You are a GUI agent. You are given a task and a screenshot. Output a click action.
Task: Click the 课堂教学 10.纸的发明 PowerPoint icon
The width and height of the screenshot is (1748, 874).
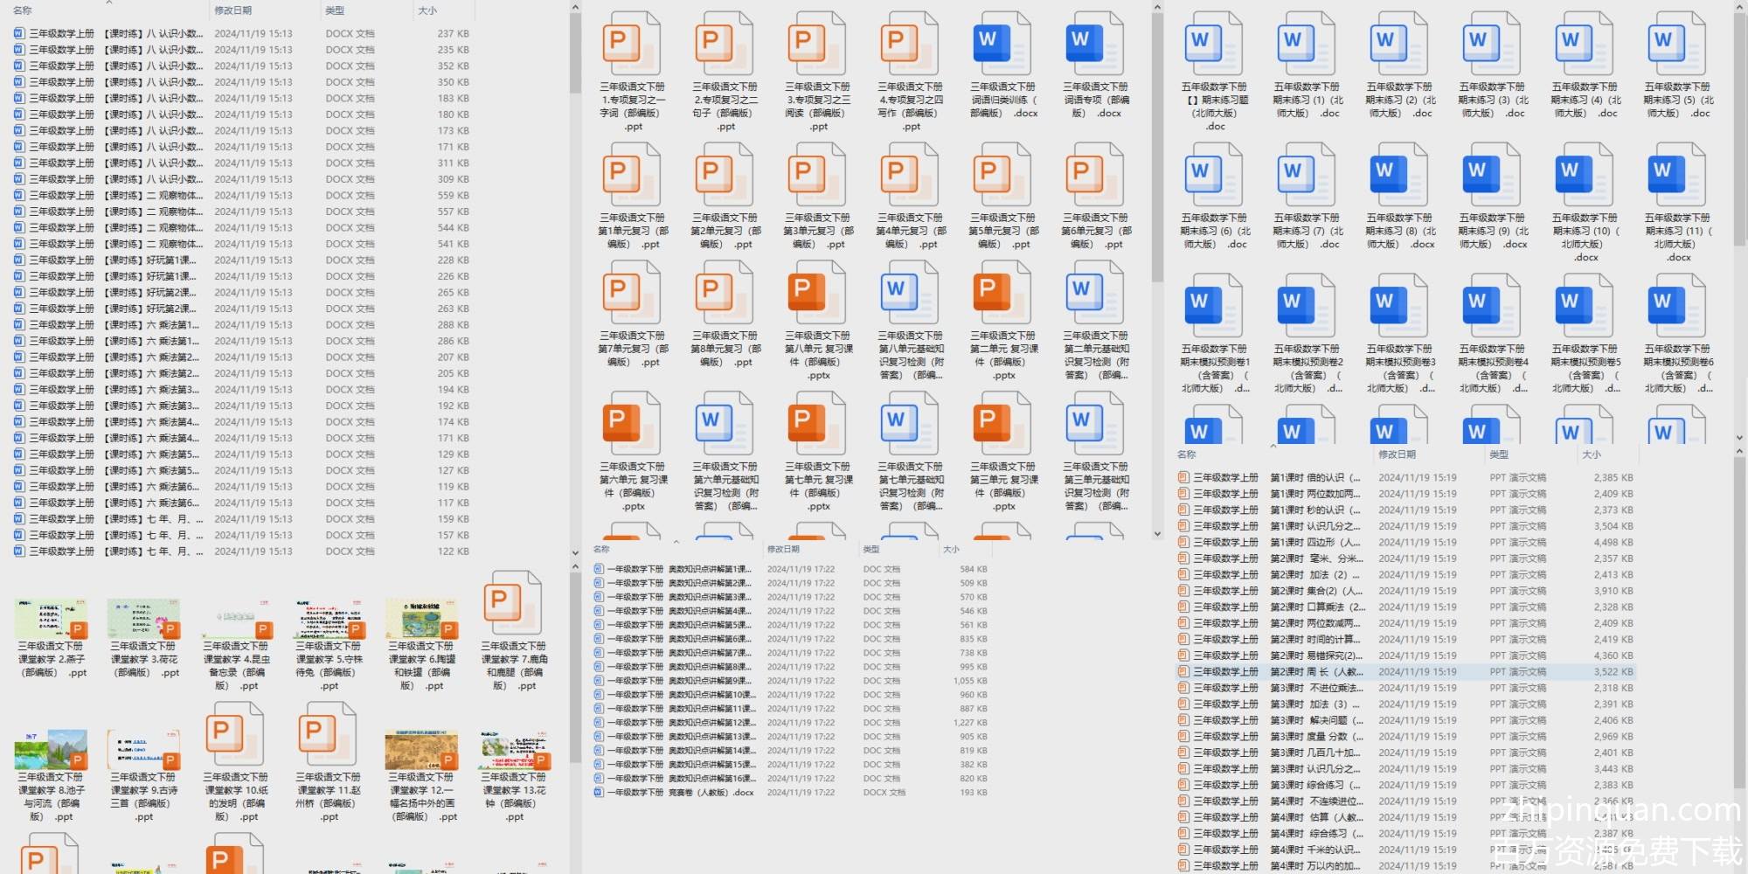click(235, 736)
